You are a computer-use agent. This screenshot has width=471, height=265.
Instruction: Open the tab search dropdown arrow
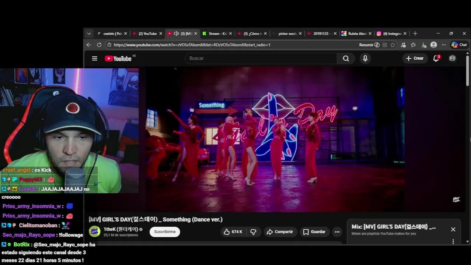(88, 33)
